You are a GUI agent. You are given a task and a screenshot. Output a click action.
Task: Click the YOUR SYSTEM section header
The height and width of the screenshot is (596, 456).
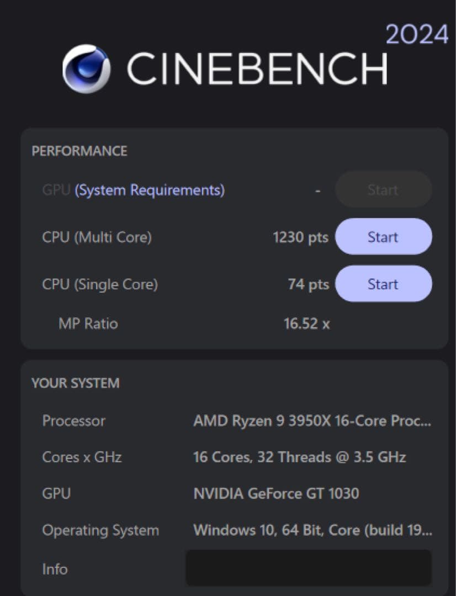[x=75, y=382]
